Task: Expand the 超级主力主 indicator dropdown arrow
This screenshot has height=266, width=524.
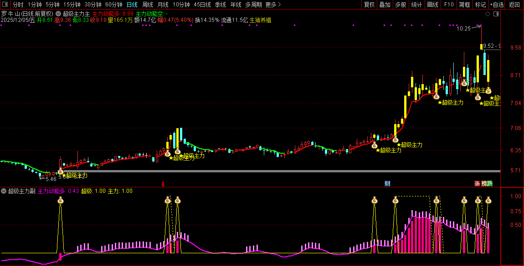Action: click(58, 14)
